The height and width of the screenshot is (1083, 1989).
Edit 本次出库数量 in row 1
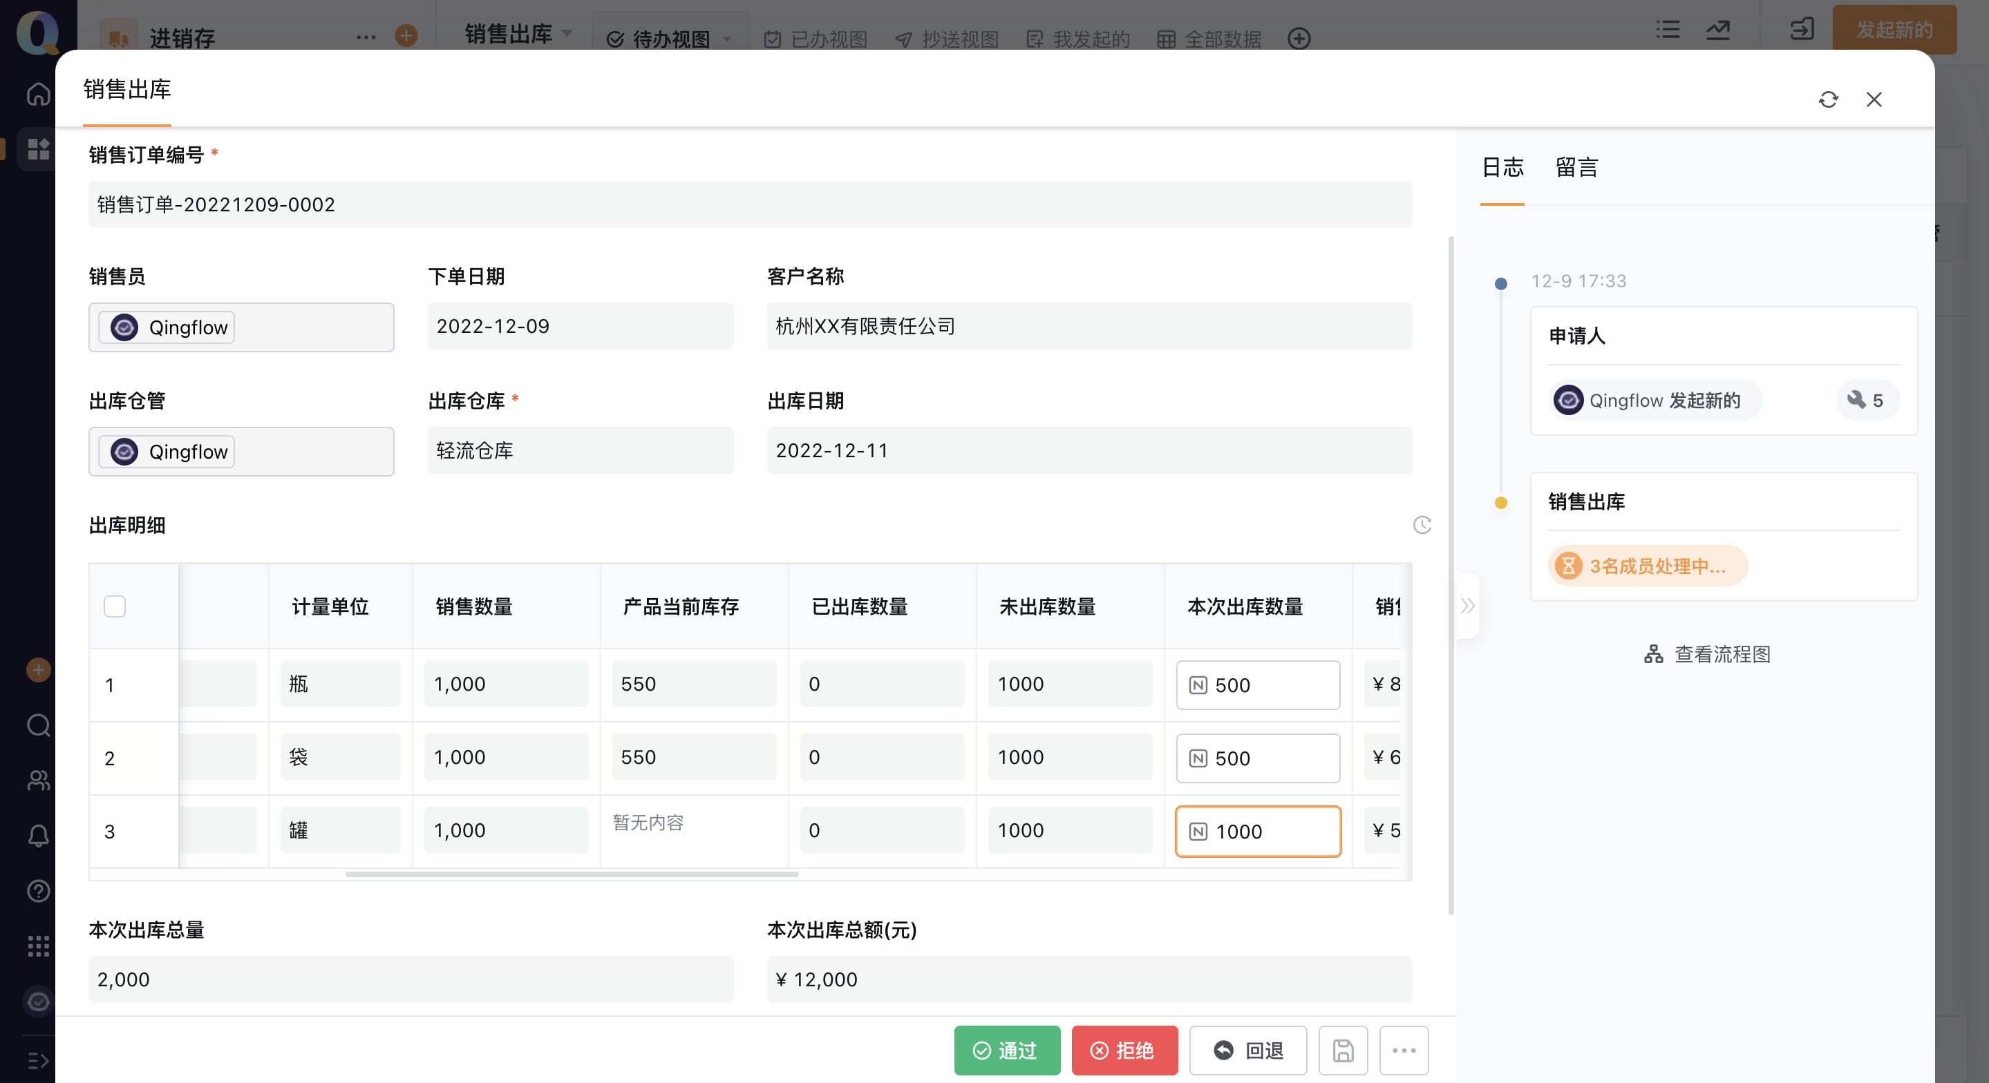pos(1258,684)
